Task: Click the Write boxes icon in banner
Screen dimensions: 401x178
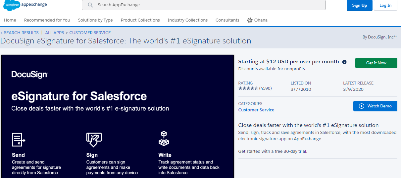Action: [164, 139]
